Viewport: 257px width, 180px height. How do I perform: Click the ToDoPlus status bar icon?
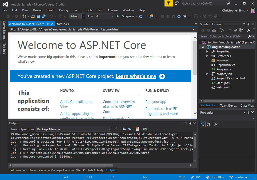coord(215,177)
